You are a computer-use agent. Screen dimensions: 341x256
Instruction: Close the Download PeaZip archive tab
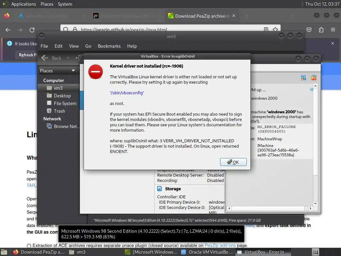[234, 16]
